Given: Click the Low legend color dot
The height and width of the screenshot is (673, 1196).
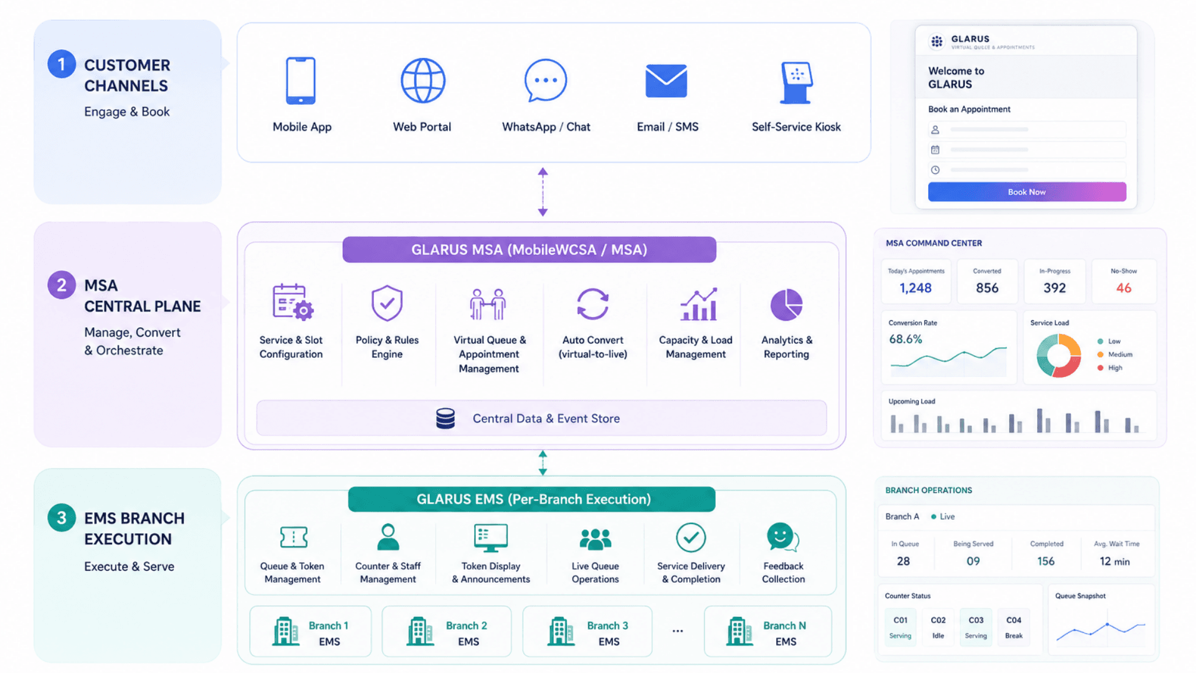Looking at the screenshot, I should 1100,341.
